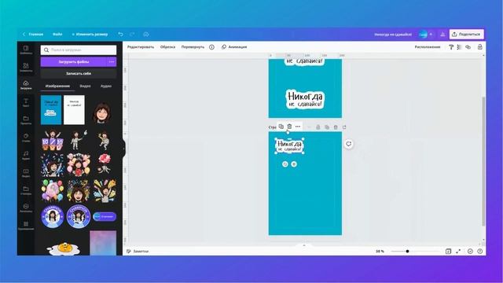Click the info icon next to Перевернуть
Viewport: 503px width, 283px height.
click(x=211, y=47)
